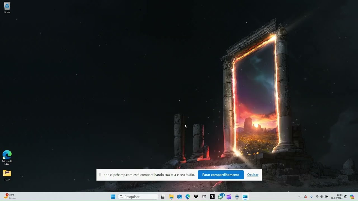
Task: Open Outlook from taskbar
Action: [x=179, y=197]
